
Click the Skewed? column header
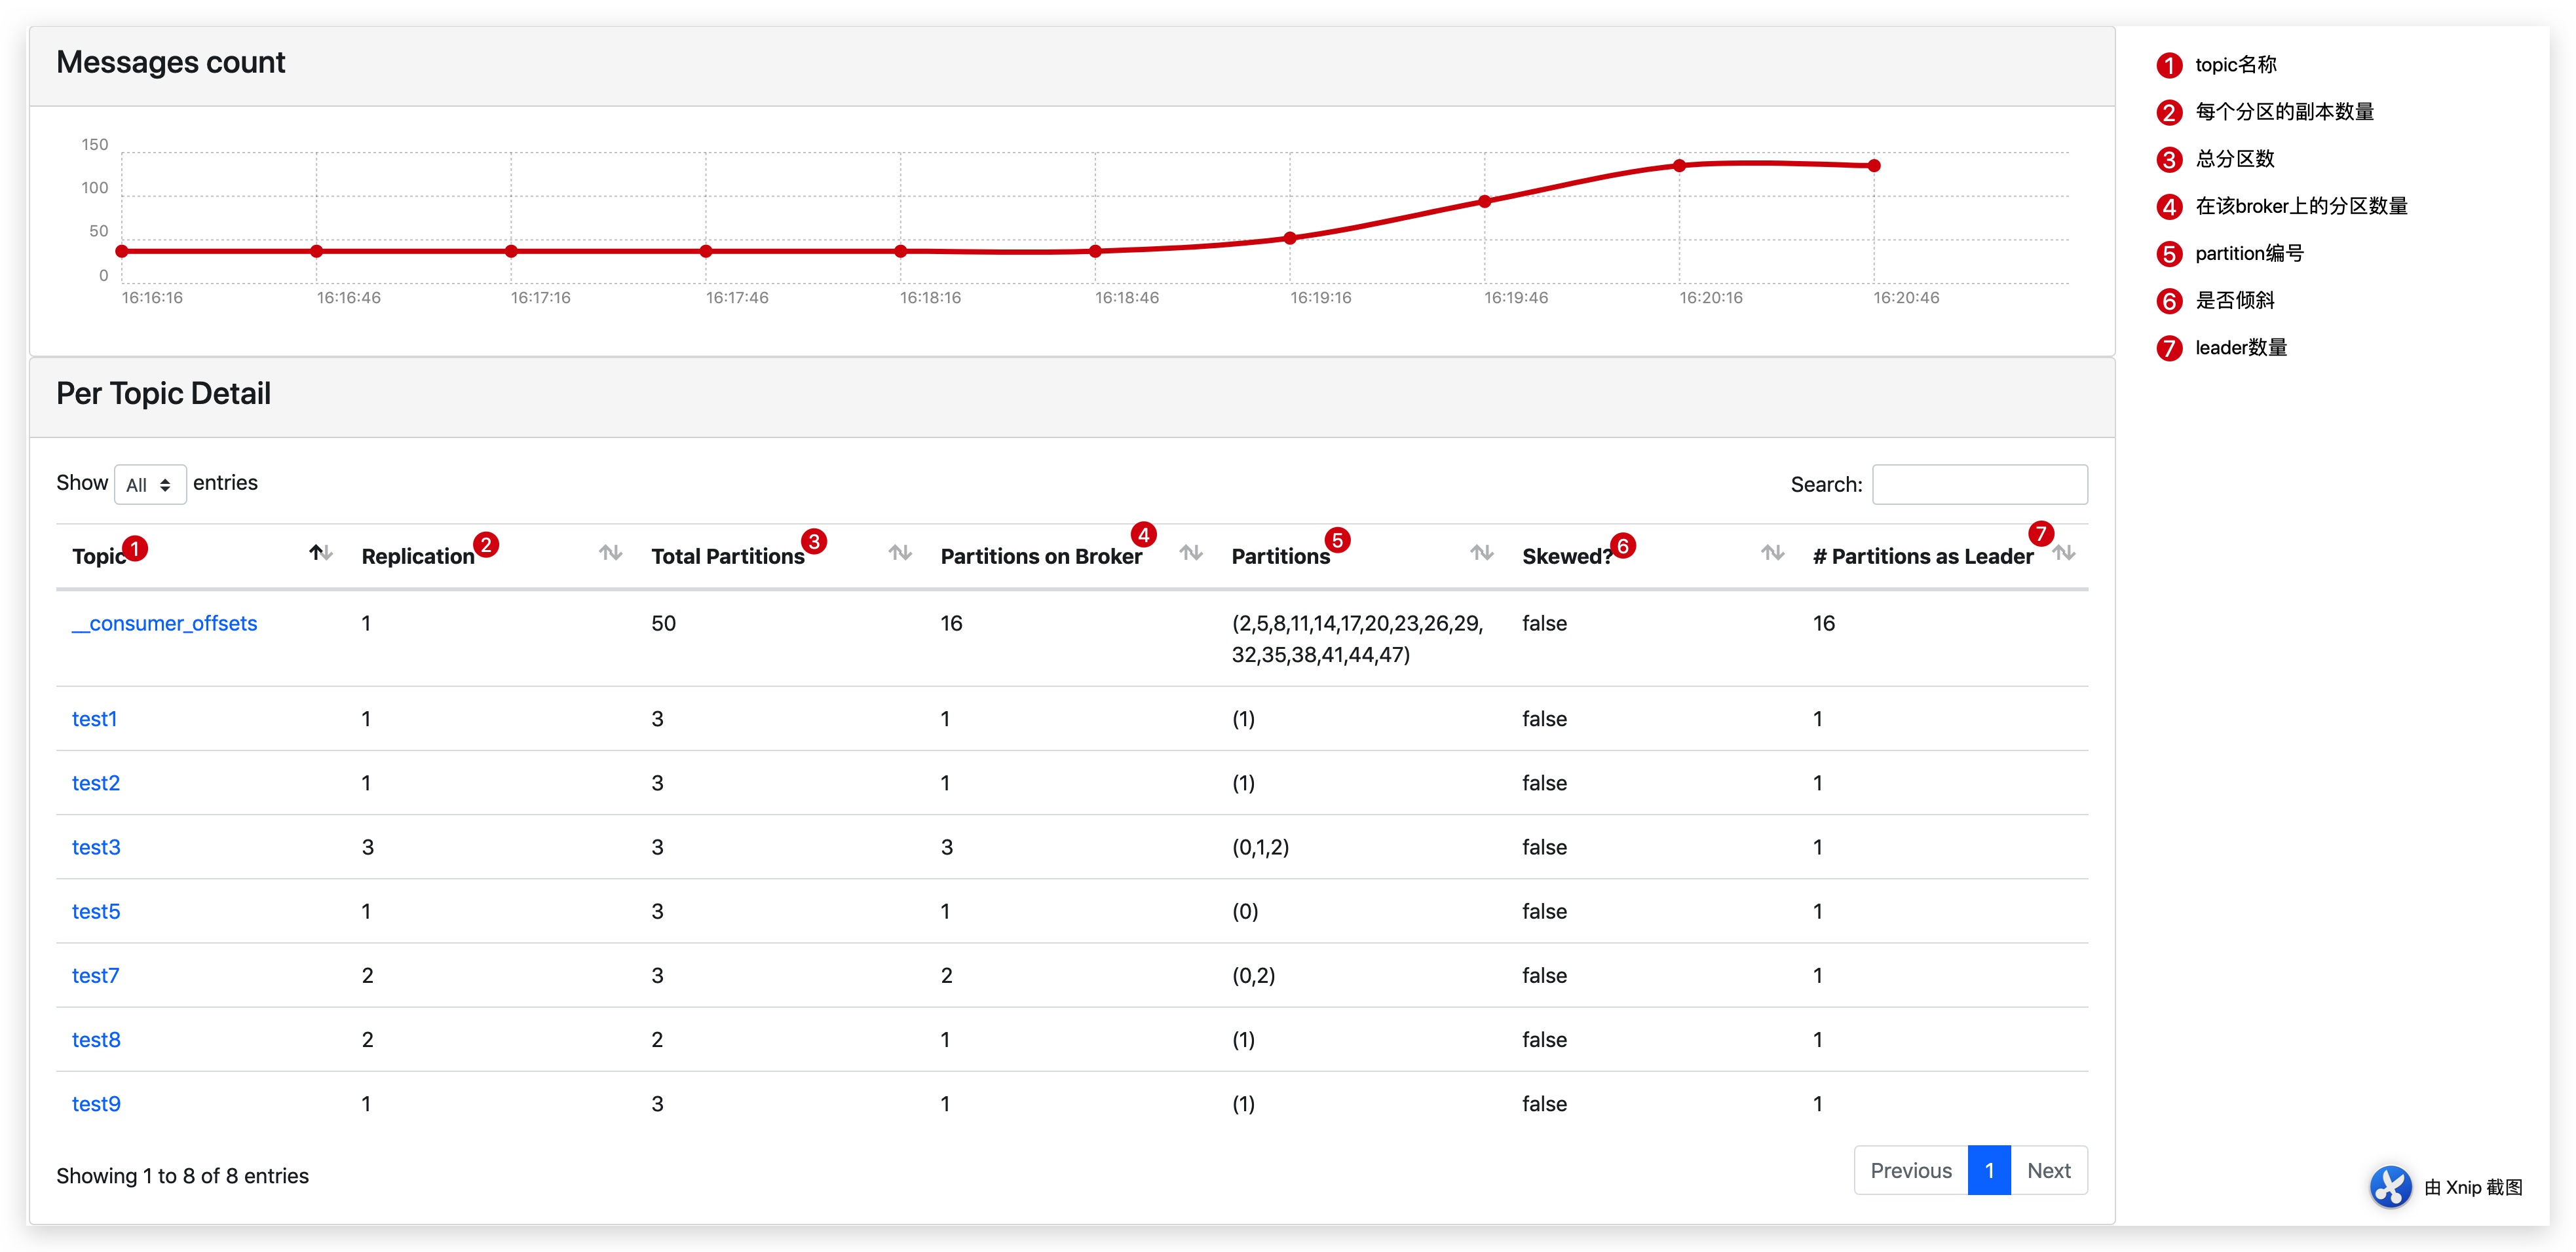click(1567, 557)
